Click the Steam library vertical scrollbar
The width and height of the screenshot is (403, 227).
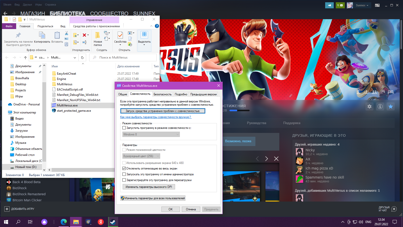coord(401,34)
